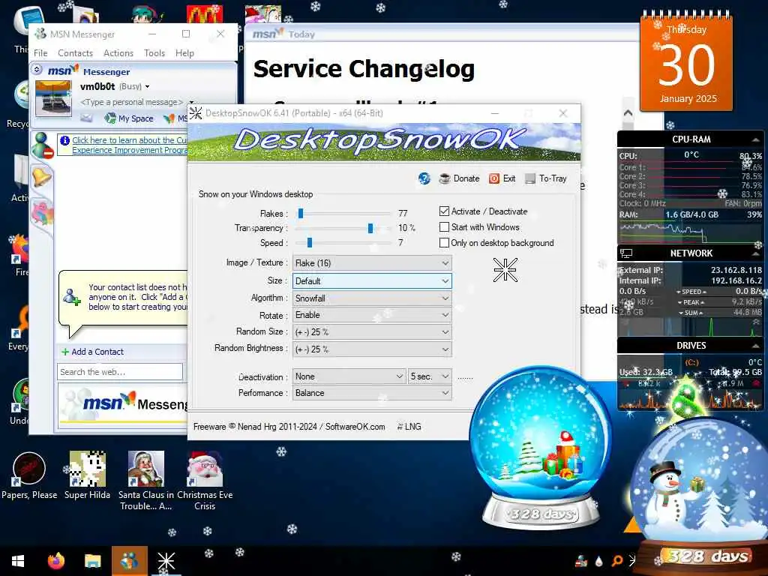Image resolution: width=768 pixels, height=576 pixels.
Task: Click the snowflake flake preview image
Action: click(505, 270)
